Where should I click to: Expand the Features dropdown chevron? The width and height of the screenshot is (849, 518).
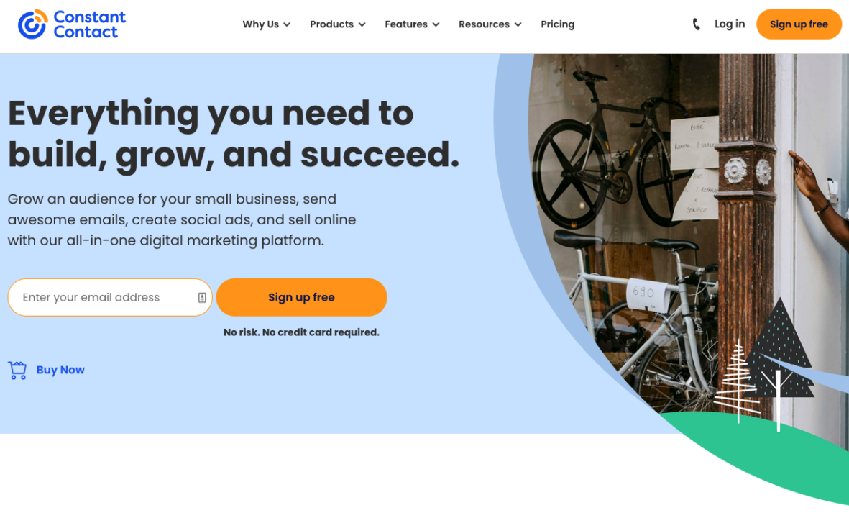436,25
